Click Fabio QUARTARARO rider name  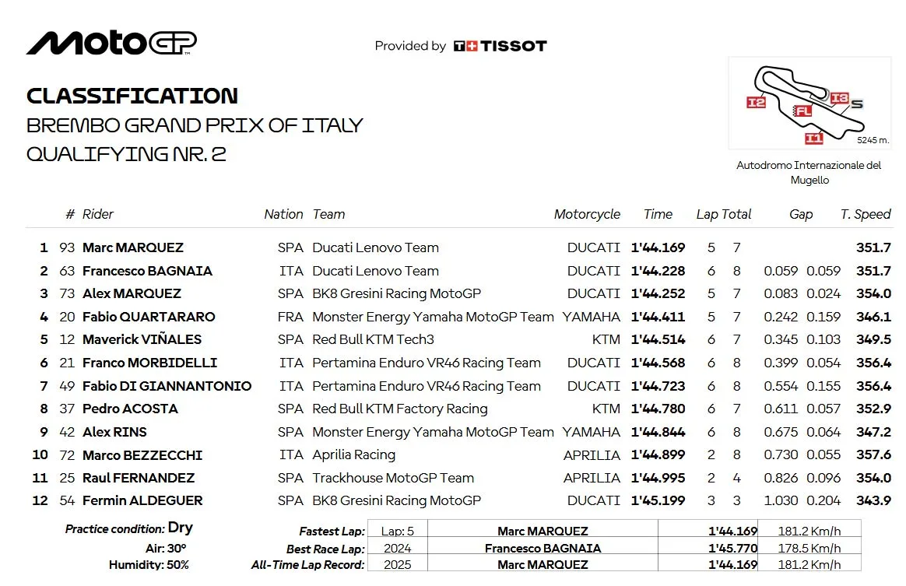click(x=149, y=317)
